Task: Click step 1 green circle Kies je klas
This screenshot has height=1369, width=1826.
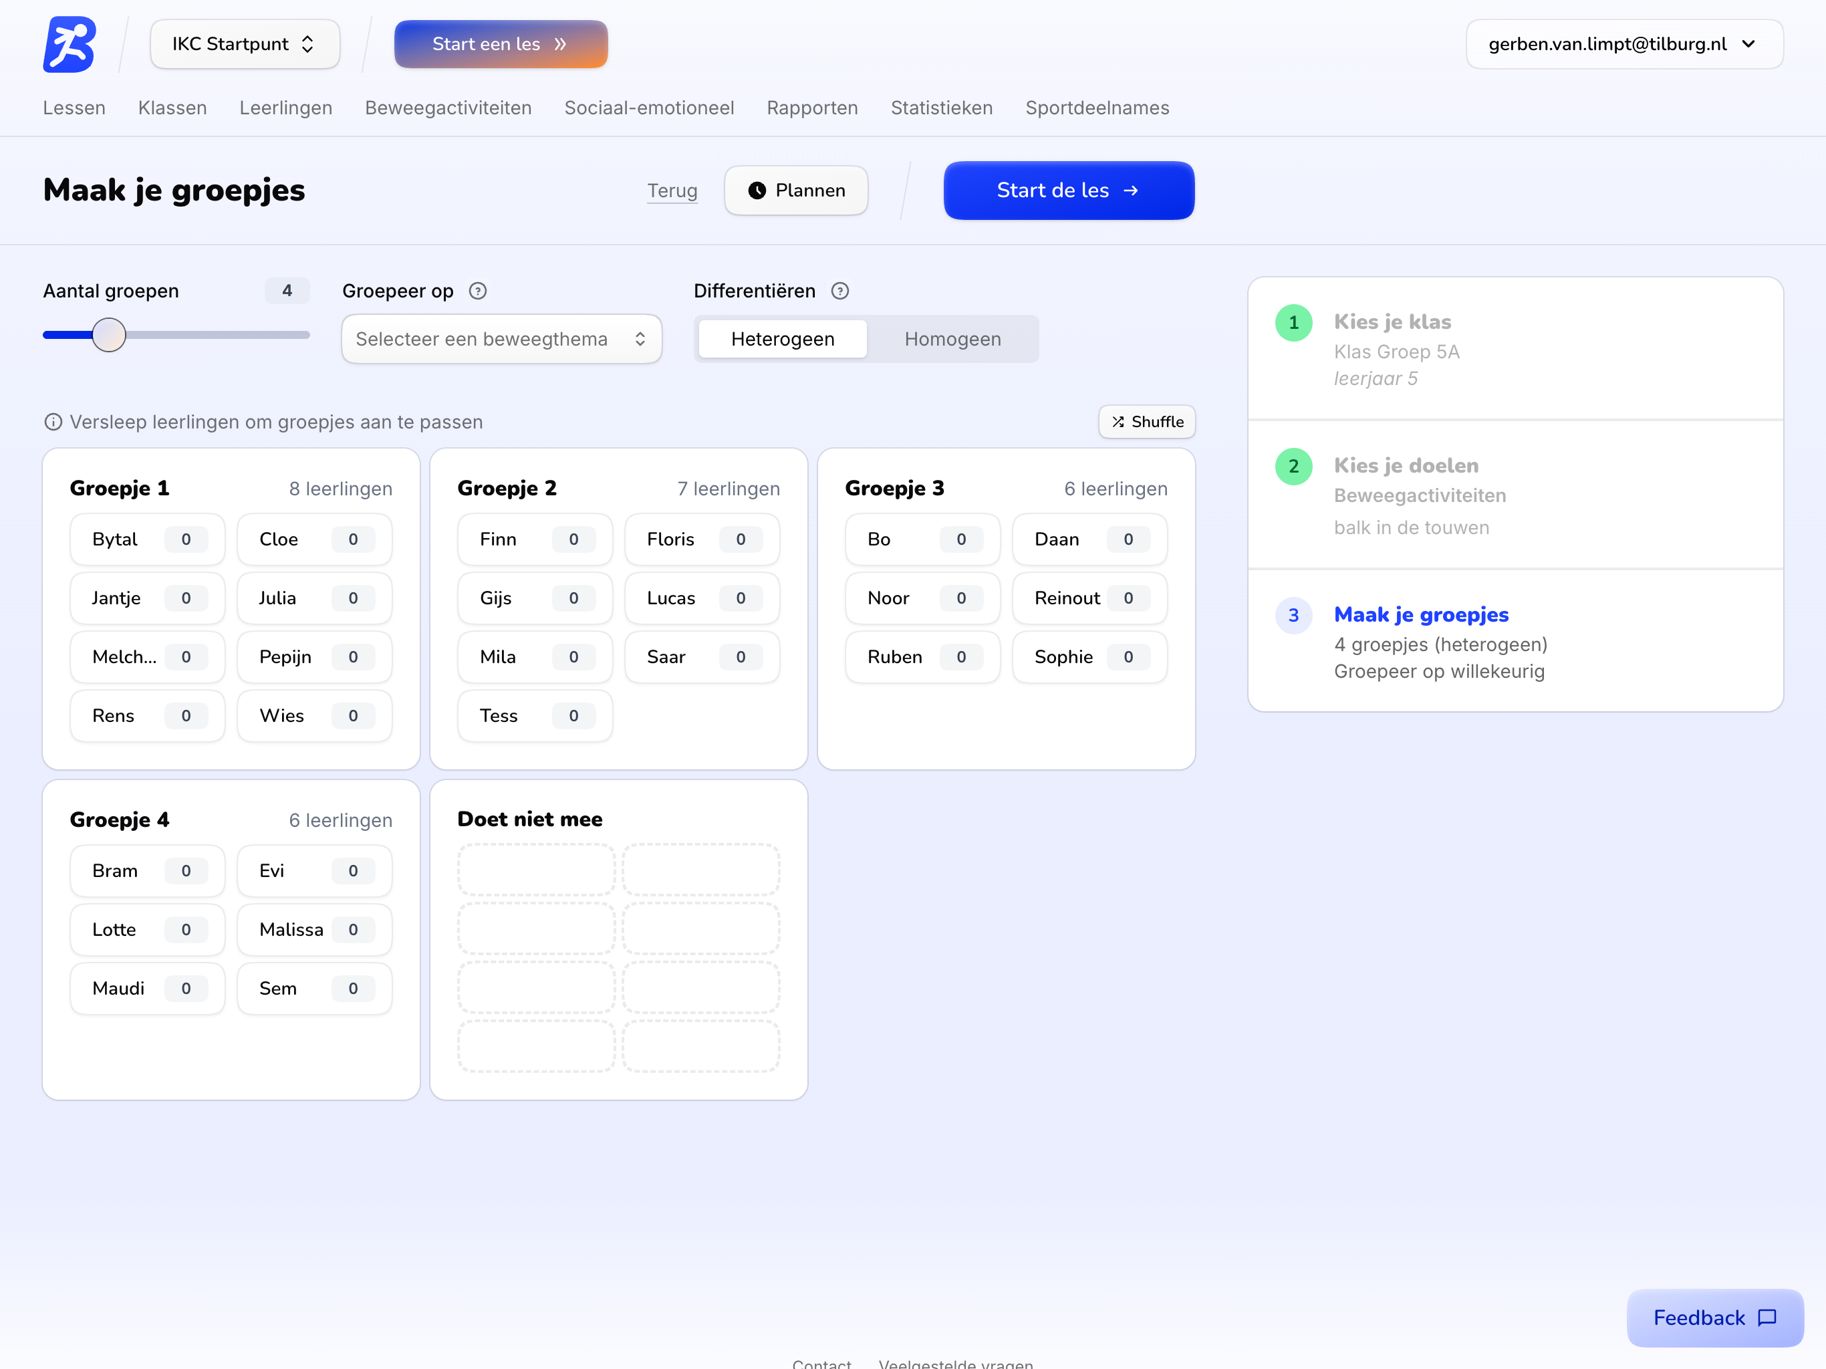Action: 1293,323
